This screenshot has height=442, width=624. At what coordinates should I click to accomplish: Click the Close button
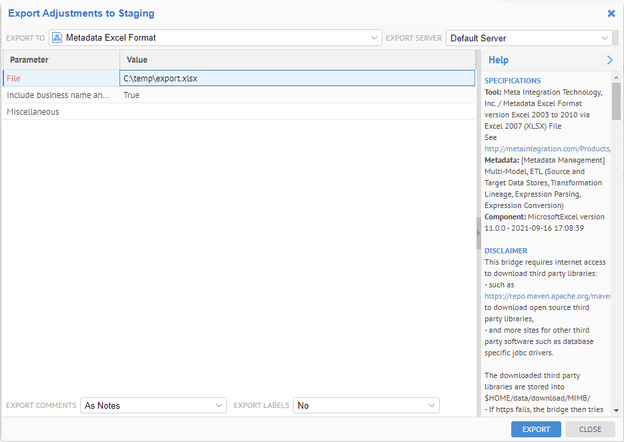point(590,429)
